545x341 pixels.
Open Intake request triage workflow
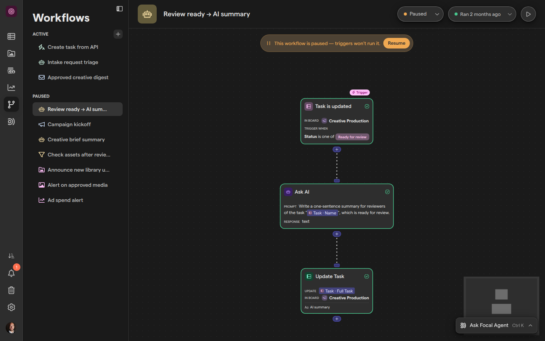78,62
